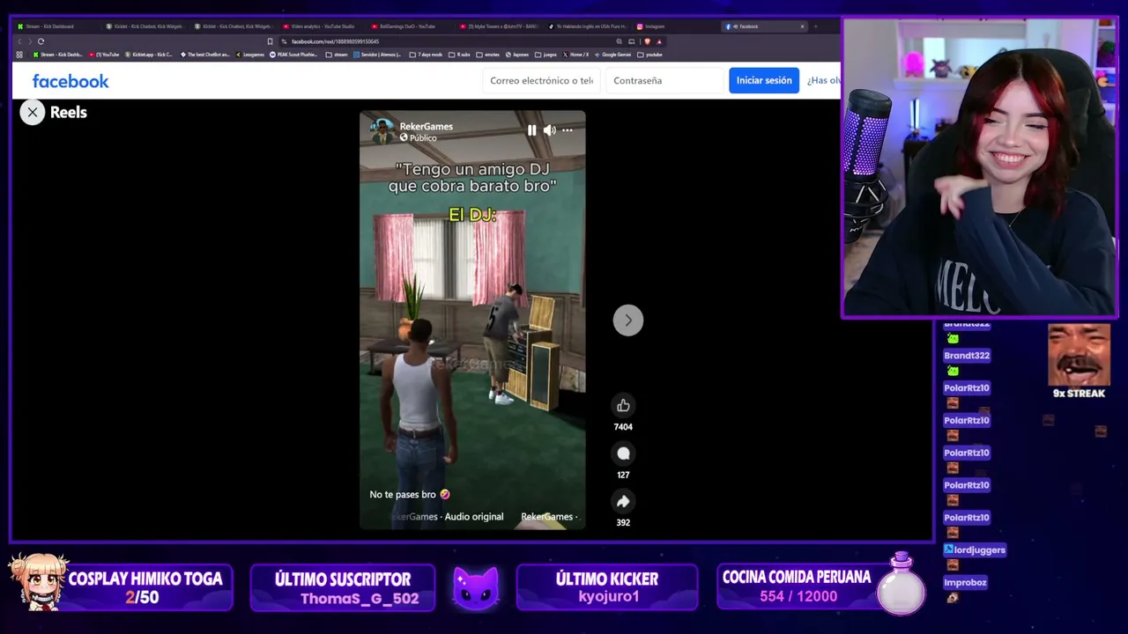This screenshot has height=634, width=1128.
Task: Open a new browser tab
Action: [815, 26]
